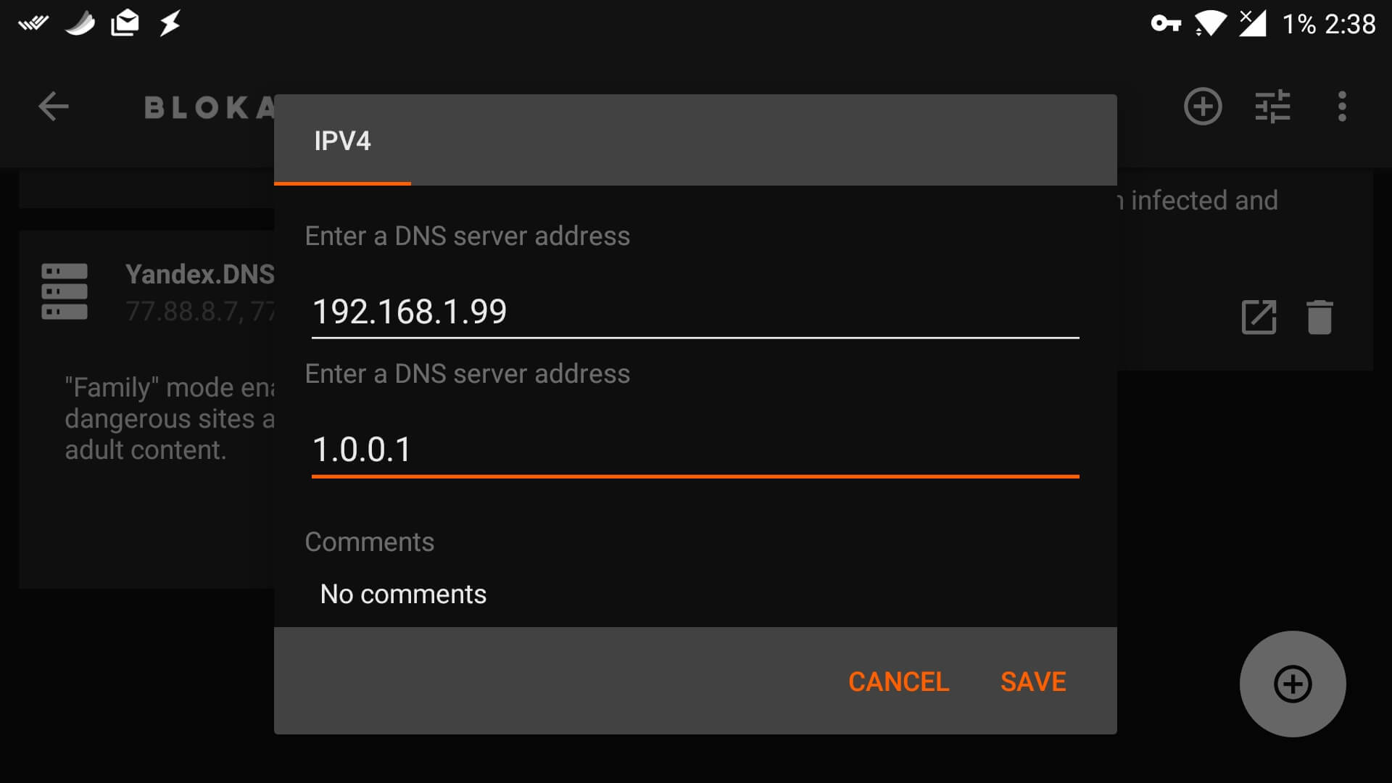Tap CANCEL to dismiss the dialog
The height and width of the screenshot is (783, 1392).
click(898, 681)
